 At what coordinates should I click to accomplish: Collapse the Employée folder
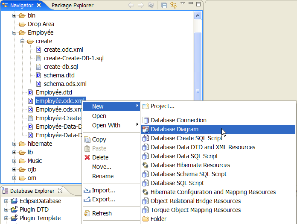pyautogui.click(x=14, y=32)
